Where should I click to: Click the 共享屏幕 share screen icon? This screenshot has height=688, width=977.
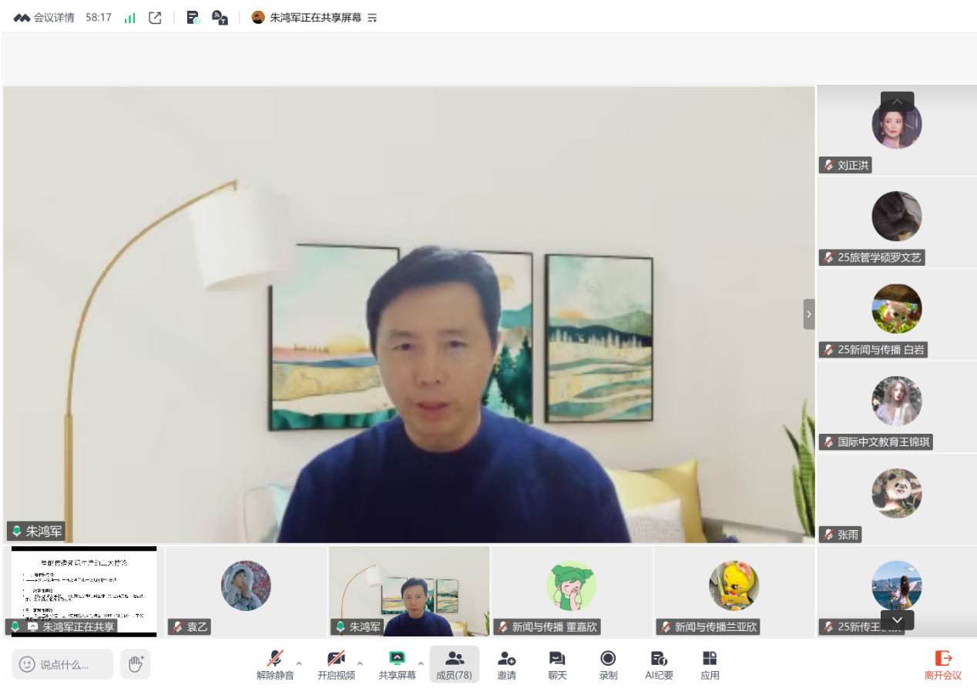397,664
